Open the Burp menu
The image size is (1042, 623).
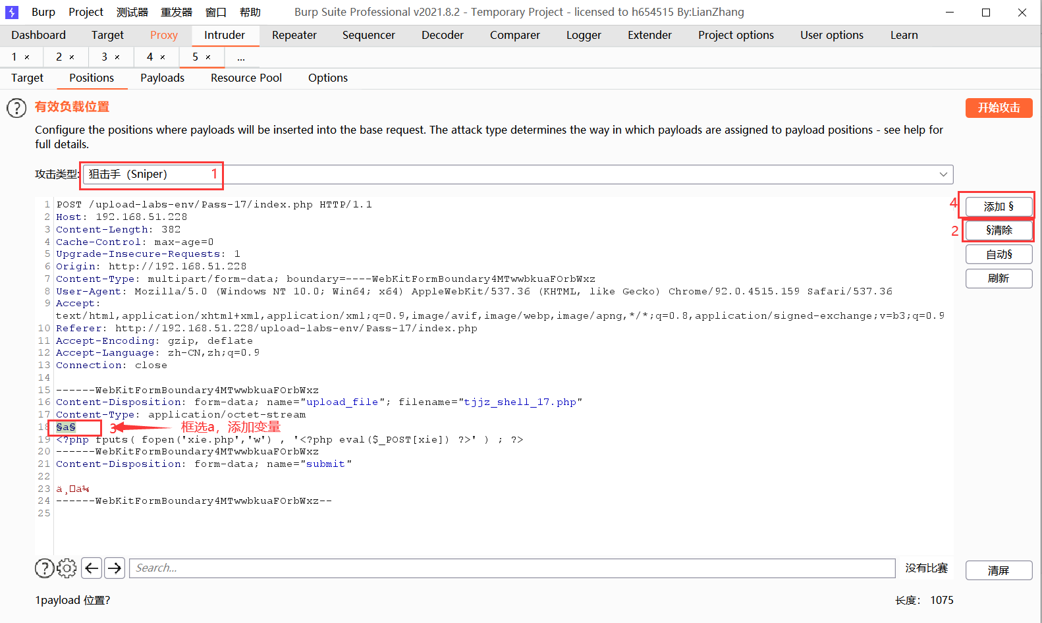point(43,12)
